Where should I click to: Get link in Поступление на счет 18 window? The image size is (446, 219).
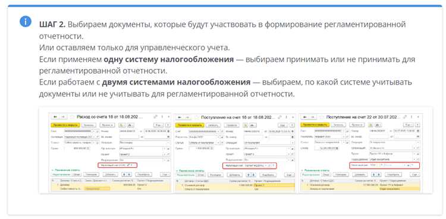(279, 117)
